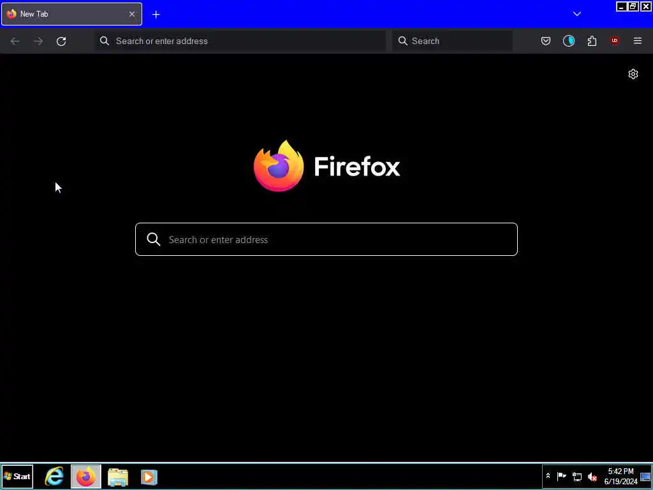This screenshot has width=653, height=490.
Task: Click magnifier icon in the toolbar Search box
Action: pos(403,41)
